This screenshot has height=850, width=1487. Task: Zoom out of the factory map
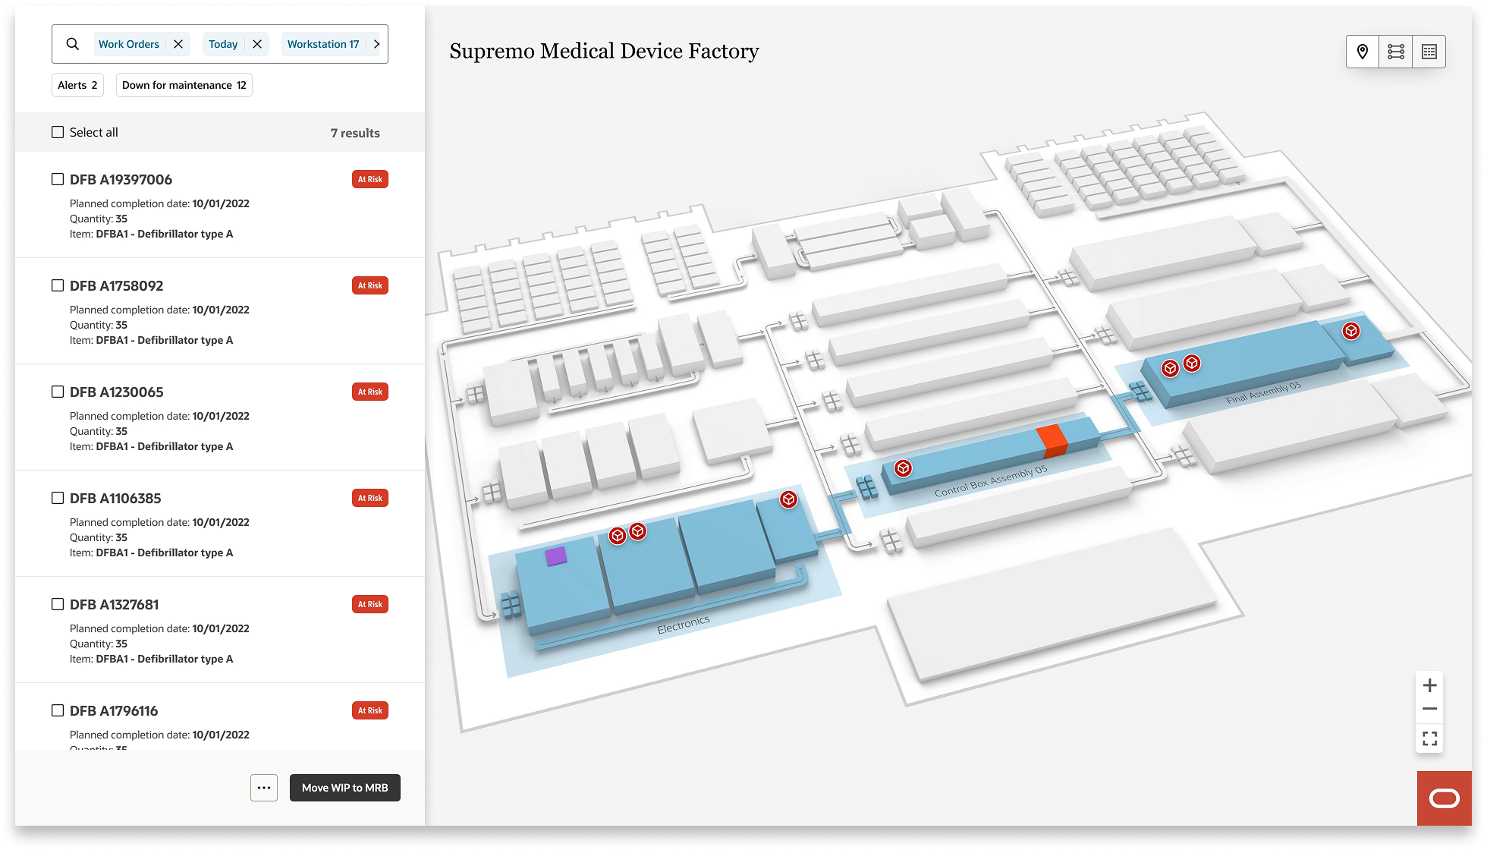point(1429,710)
